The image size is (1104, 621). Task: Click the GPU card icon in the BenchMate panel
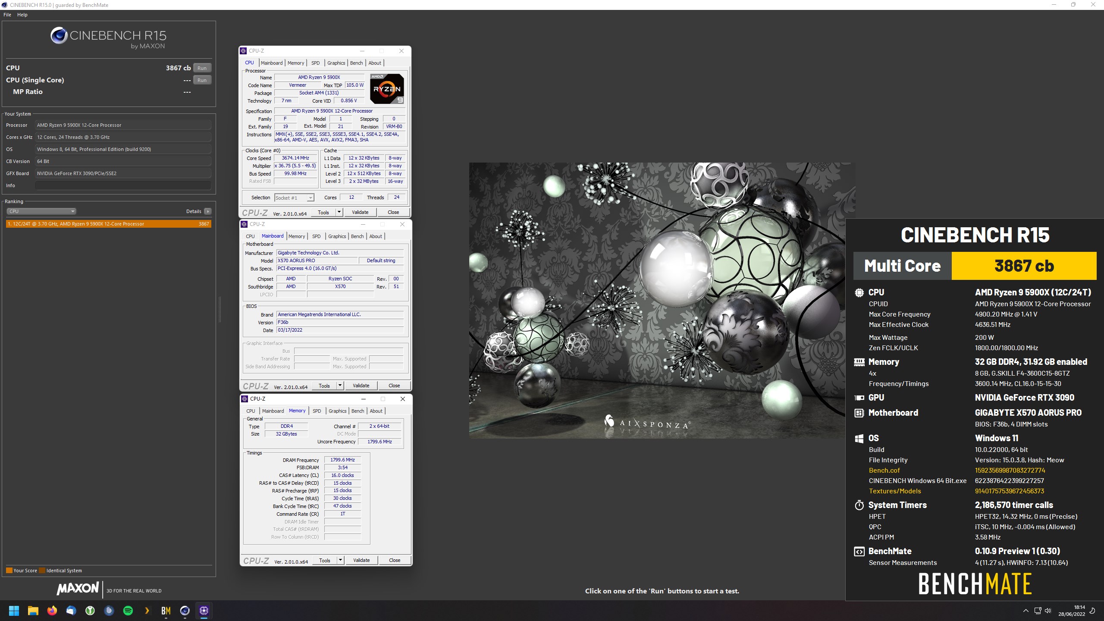coord(859,398)
